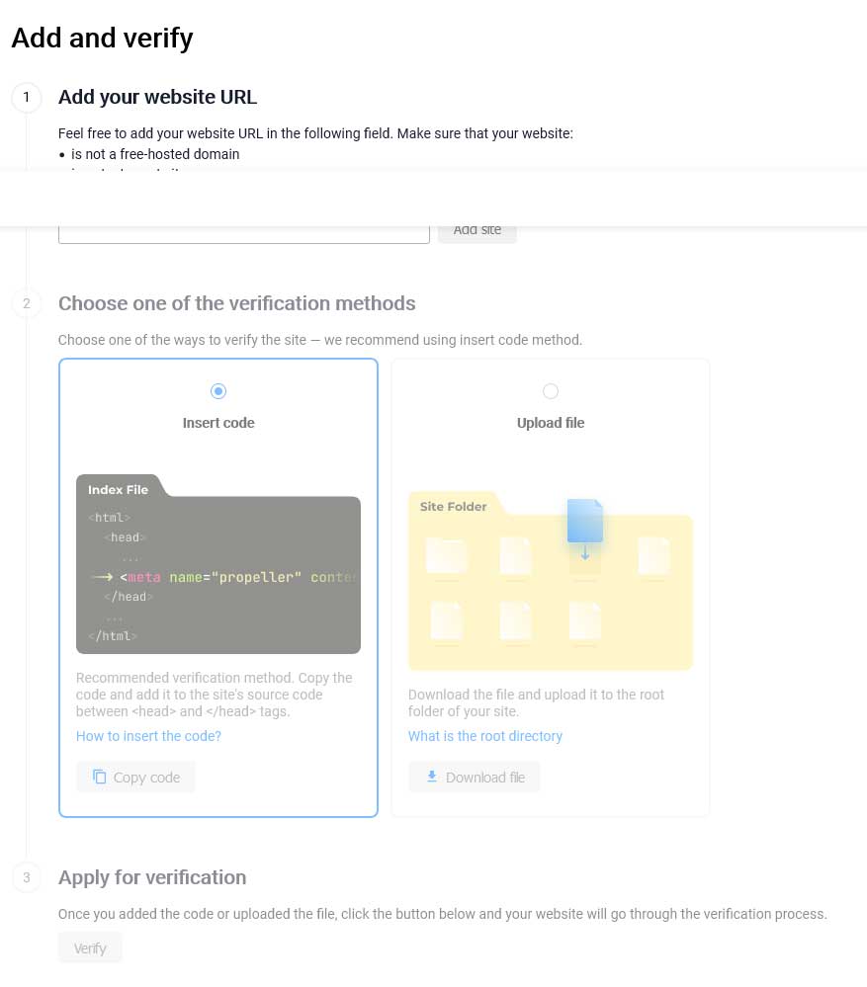The image size is (867, 987).
Task: Open the 'How to insert the code?' link
Action: (x=148, y=736)
